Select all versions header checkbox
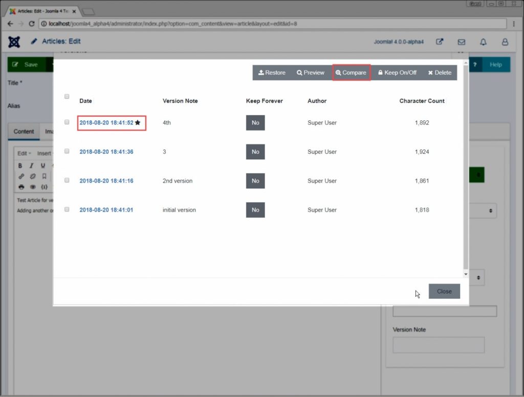 (x=67, y=96)
